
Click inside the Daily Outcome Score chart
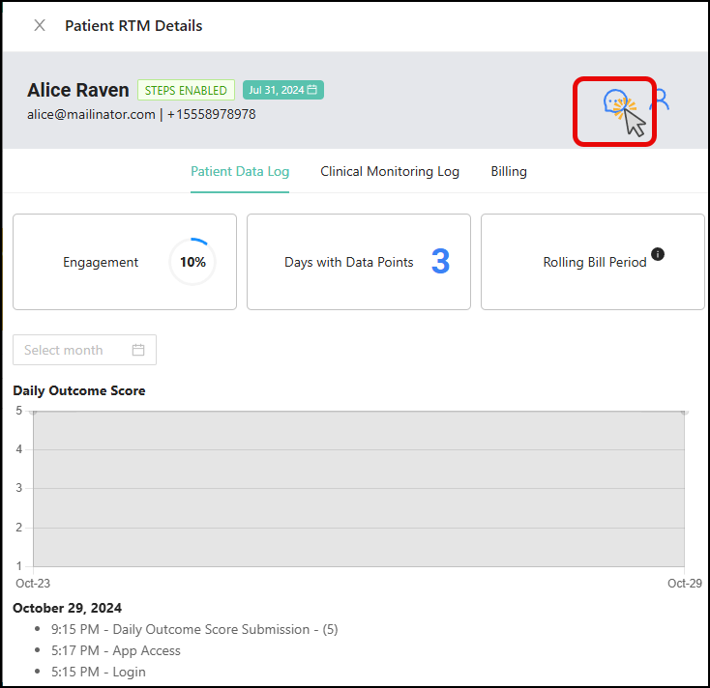tap(358, 488)
